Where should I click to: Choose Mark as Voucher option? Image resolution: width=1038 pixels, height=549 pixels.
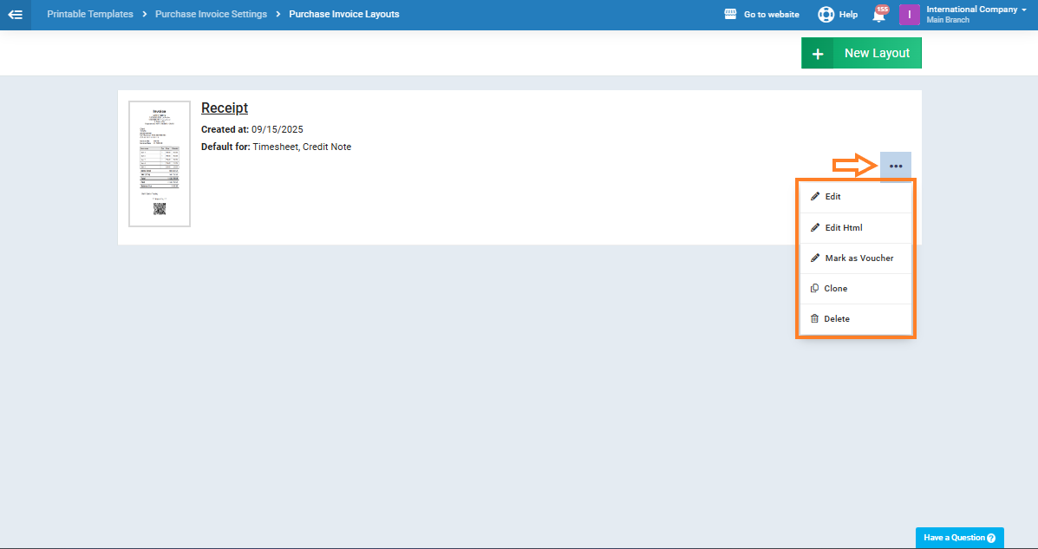858,258
